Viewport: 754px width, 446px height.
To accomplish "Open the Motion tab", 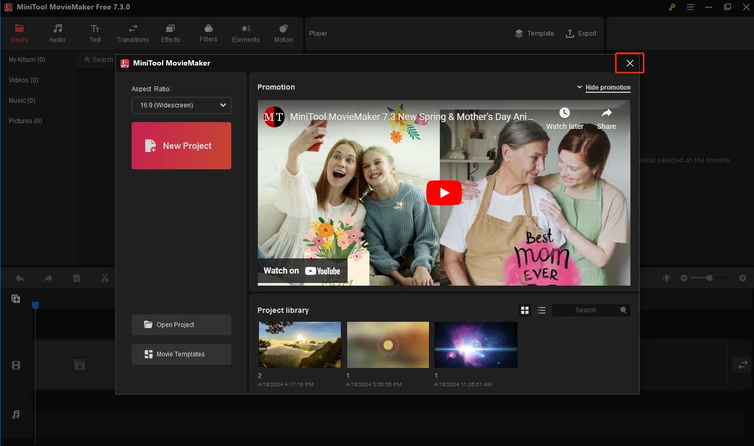I will point(284,34).
